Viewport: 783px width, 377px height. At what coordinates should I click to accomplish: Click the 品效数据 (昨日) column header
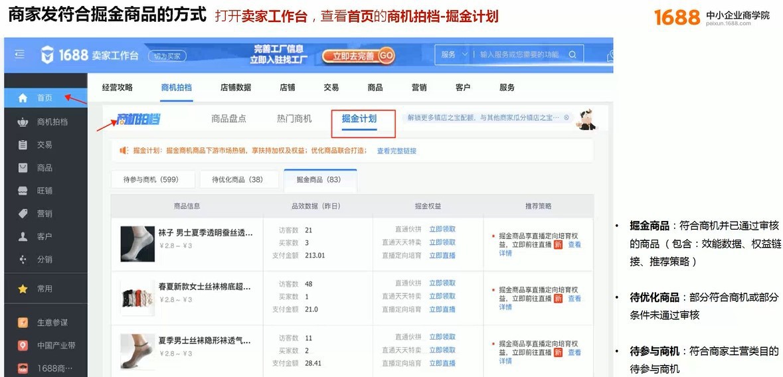point(316,206)
